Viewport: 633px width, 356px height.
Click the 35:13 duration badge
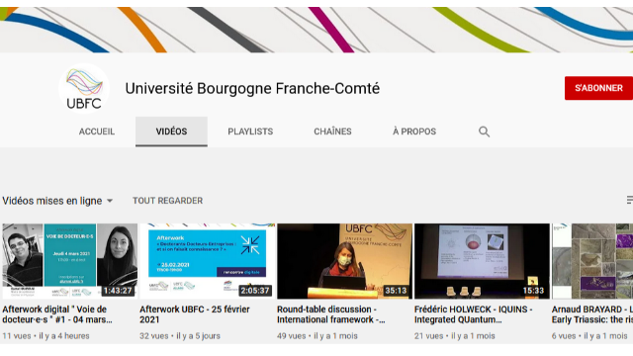point(396,291)
